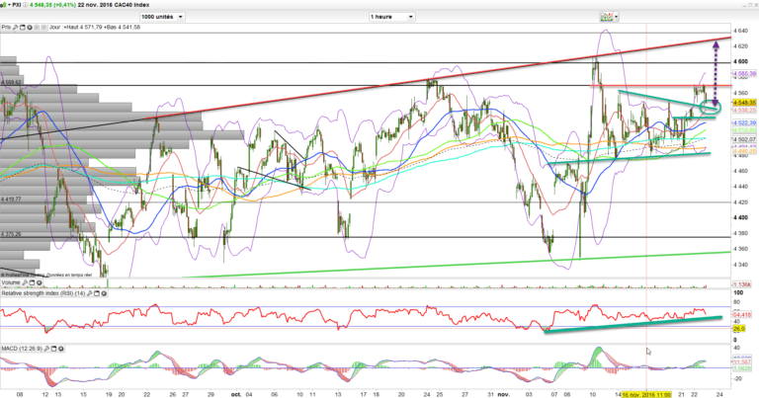Click the highlighted 16 nov. 2016 date marker
759x398 pixels.
648,392
